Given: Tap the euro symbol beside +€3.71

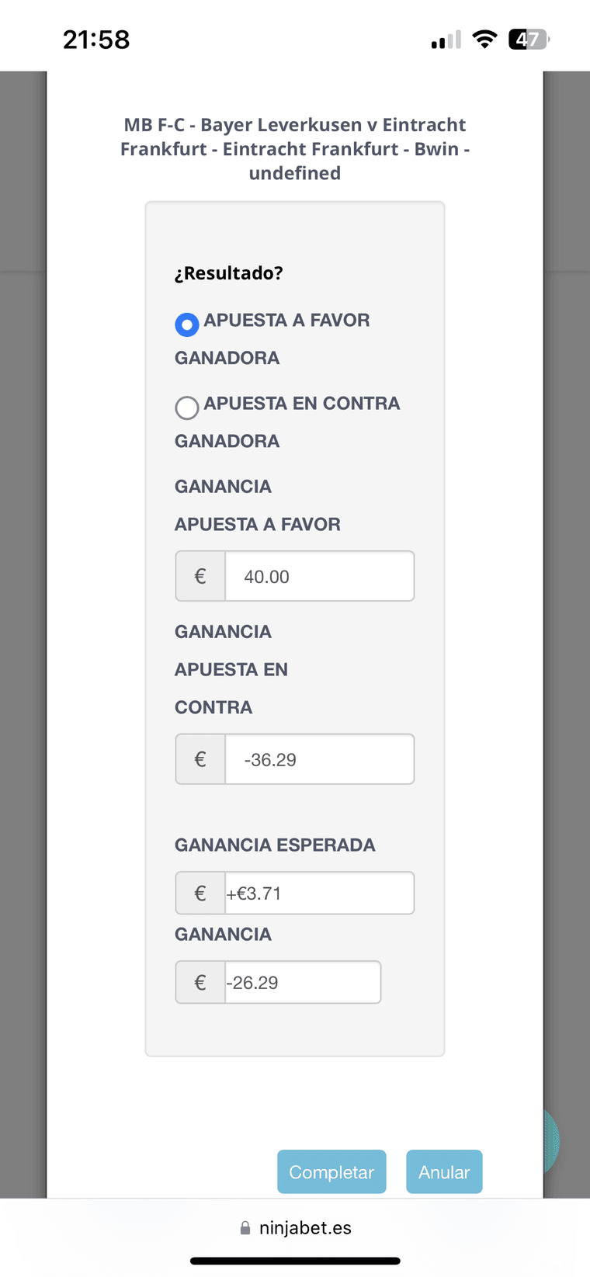Looking at the screenshot, I should click(x=200, y=893).
